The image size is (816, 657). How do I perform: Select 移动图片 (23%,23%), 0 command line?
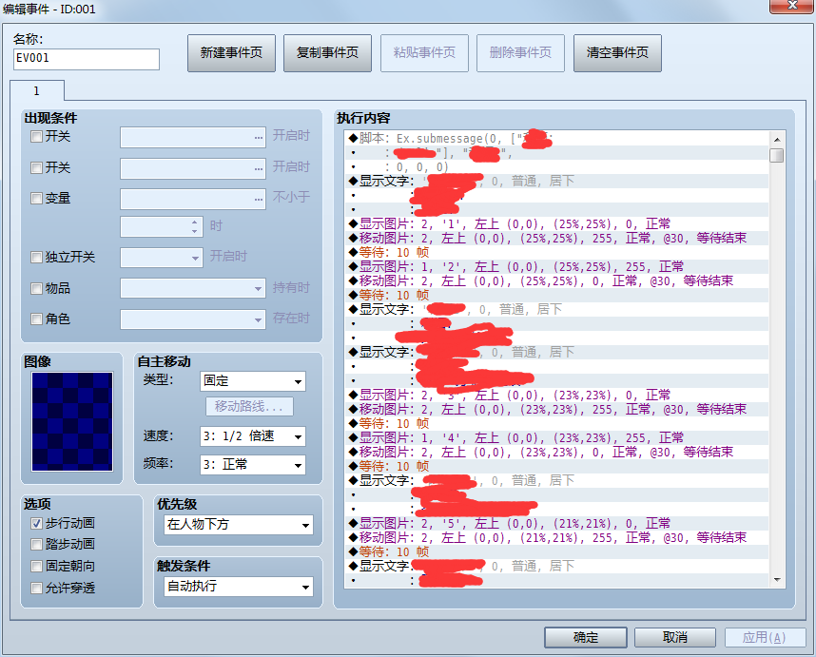556,452
